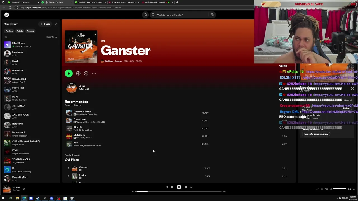Expand Your Library to full view
Viewport: 358px width, 201px height.
click(x=56, y=24)
